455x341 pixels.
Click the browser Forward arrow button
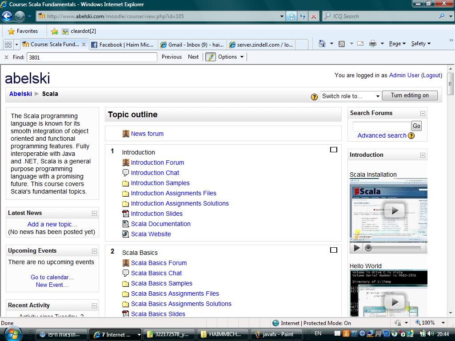click(20, 16)
